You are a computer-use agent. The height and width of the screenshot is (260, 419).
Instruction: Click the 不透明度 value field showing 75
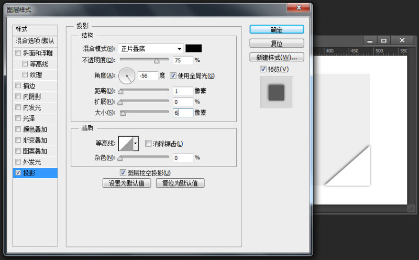[x=183, y=60]
